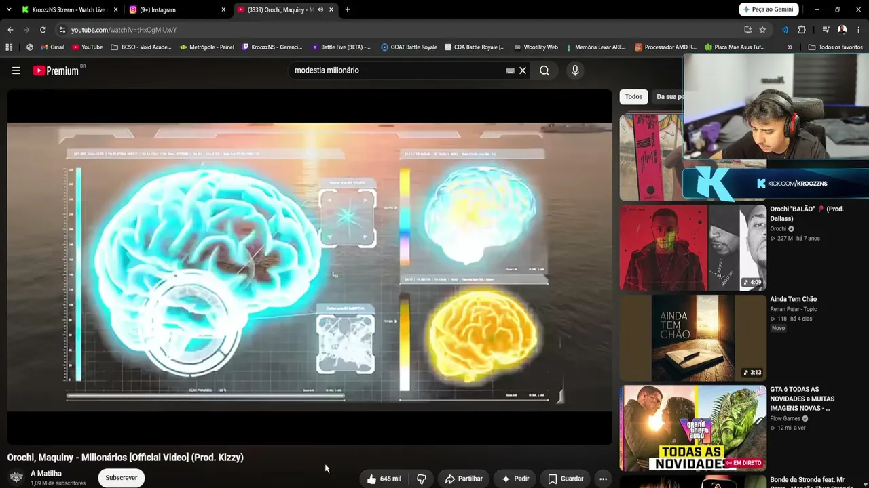Open the Orochi "BALÃO" video title
This screenshot has height=488, width=869.
click(807, 213)
